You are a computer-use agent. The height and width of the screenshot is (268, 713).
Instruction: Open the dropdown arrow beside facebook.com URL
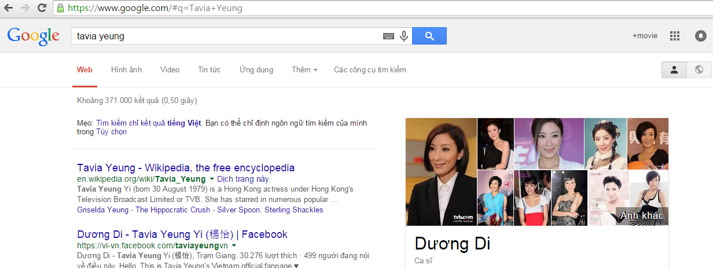(233, 246)
